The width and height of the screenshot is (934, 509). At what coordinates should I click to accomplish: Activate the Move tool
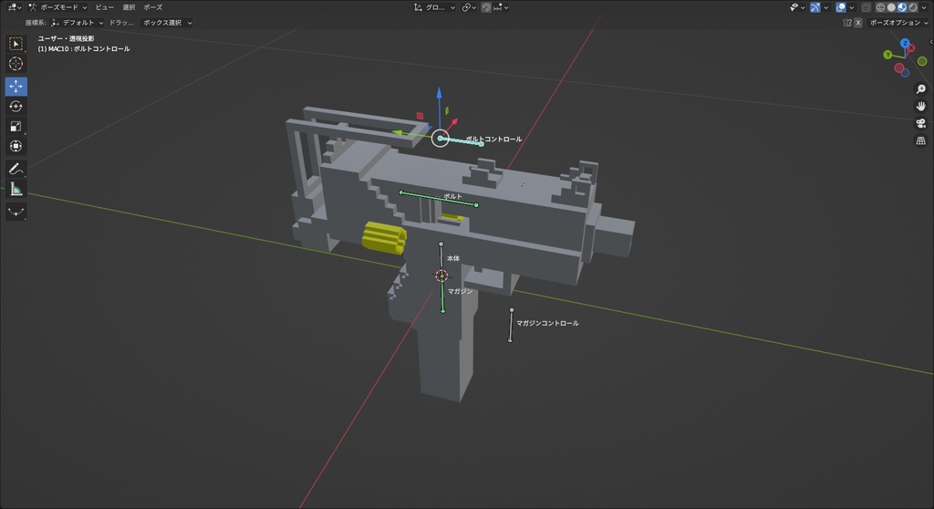(x=16, y=87)
